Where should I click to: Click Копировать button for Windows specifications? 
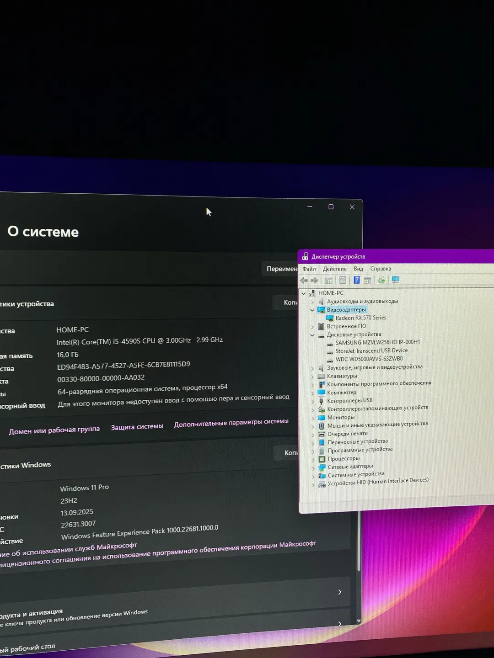pyautogui.click(x=286, y=452)
